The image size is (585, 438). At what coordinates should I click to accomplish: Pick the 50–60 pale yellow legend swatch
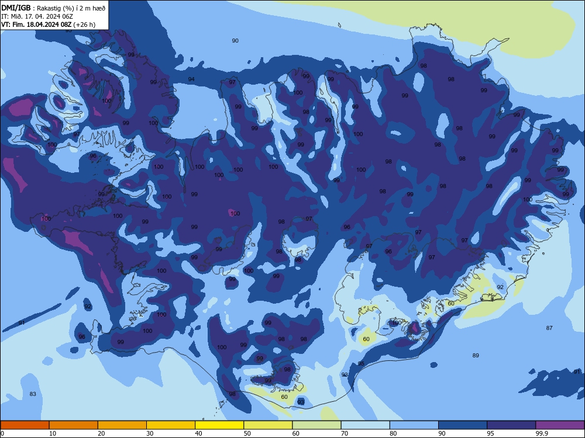tap(268, 425)
